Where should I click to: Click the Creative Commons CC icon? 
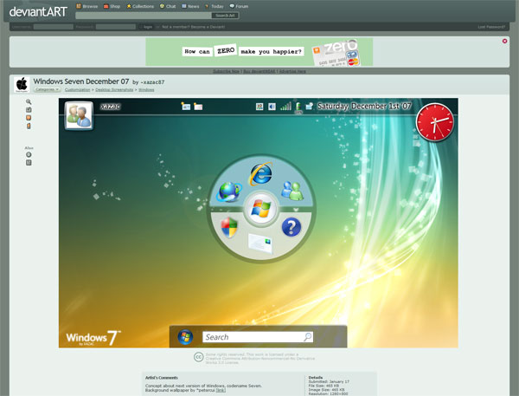[198, 357]
